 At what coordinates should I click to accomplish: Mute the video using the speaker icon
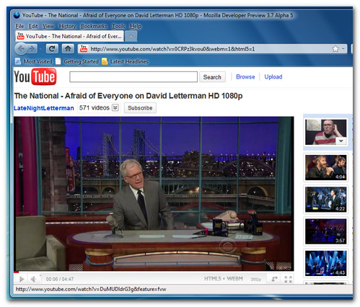tap(33, 279)
